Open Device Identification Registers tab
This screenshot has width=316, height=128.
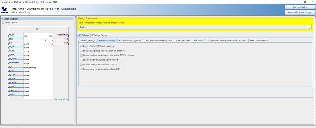pyautogui.click(x=158, y=41)
